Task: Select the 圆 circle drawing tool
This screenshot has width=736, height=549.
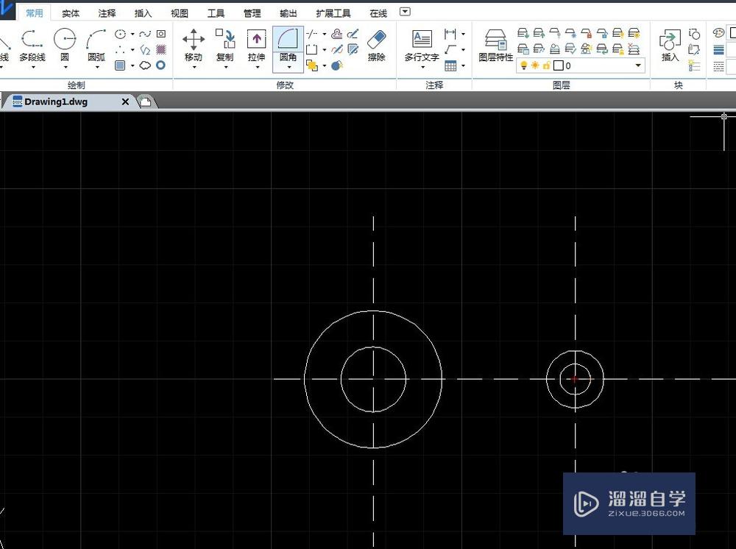Action: (x=65, y=46)
